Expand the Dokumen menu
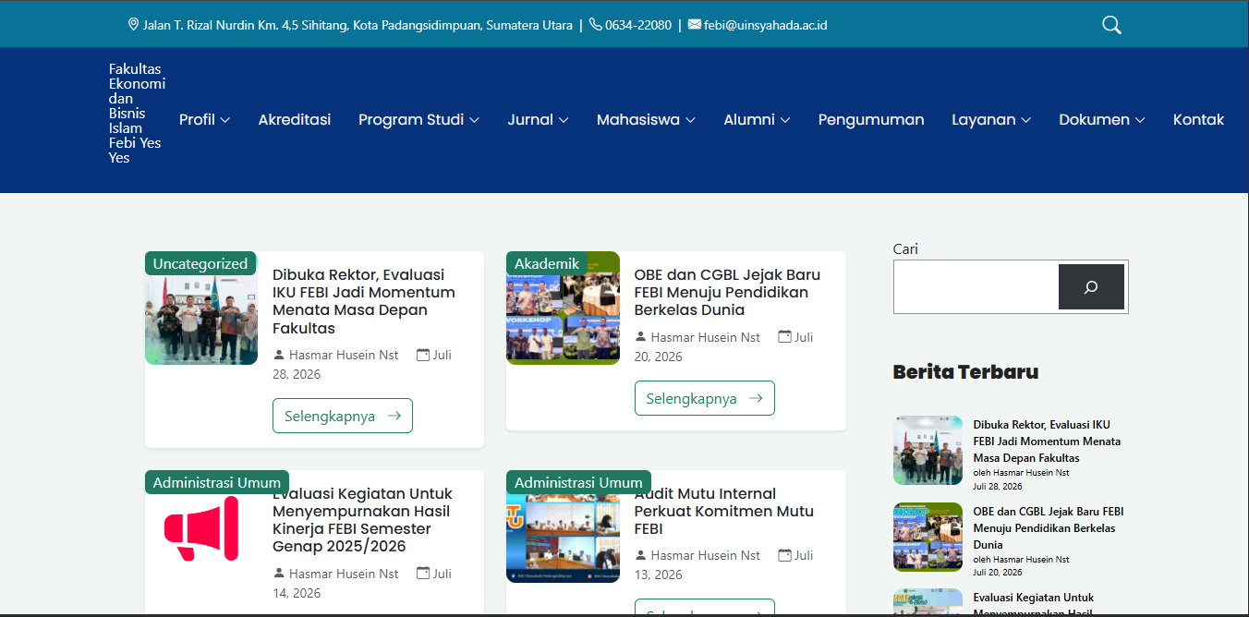This screenshot has height=617, width=1249. click(1102, 119)
